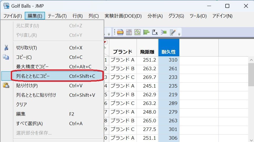Open the 列(C) menu
The width and height of the screenshot is (254, 142).
(93, 16)
